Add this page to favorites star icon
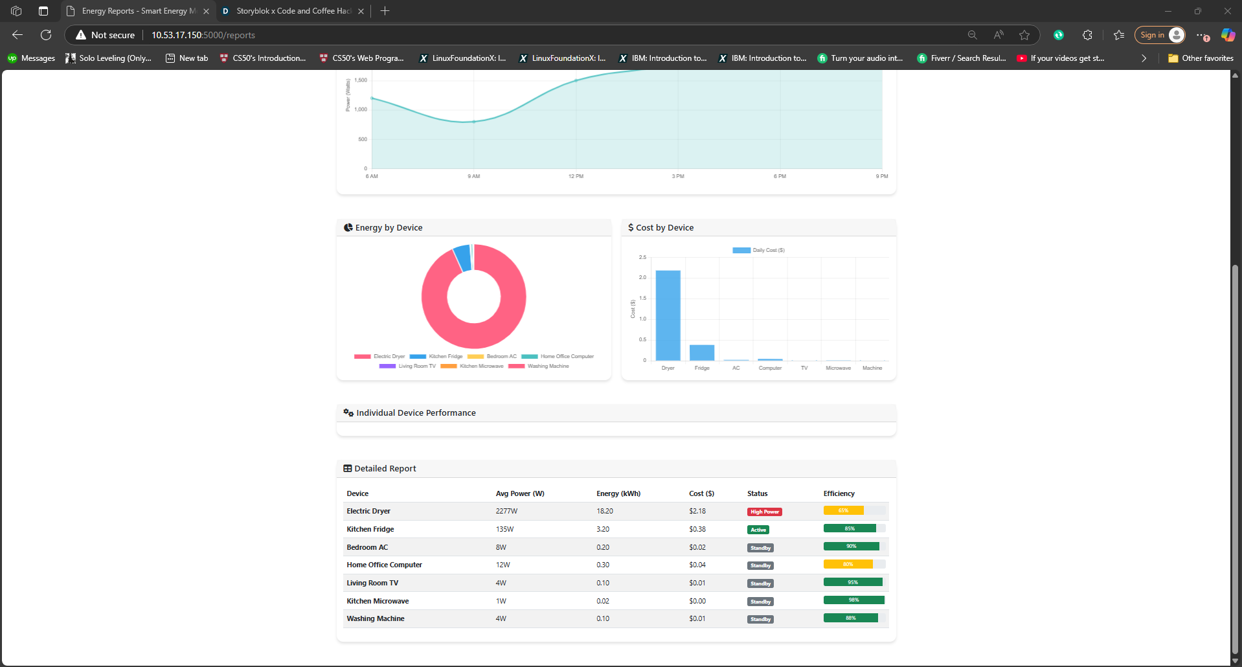This screenshot has width=1242, height=667. 1024,35
